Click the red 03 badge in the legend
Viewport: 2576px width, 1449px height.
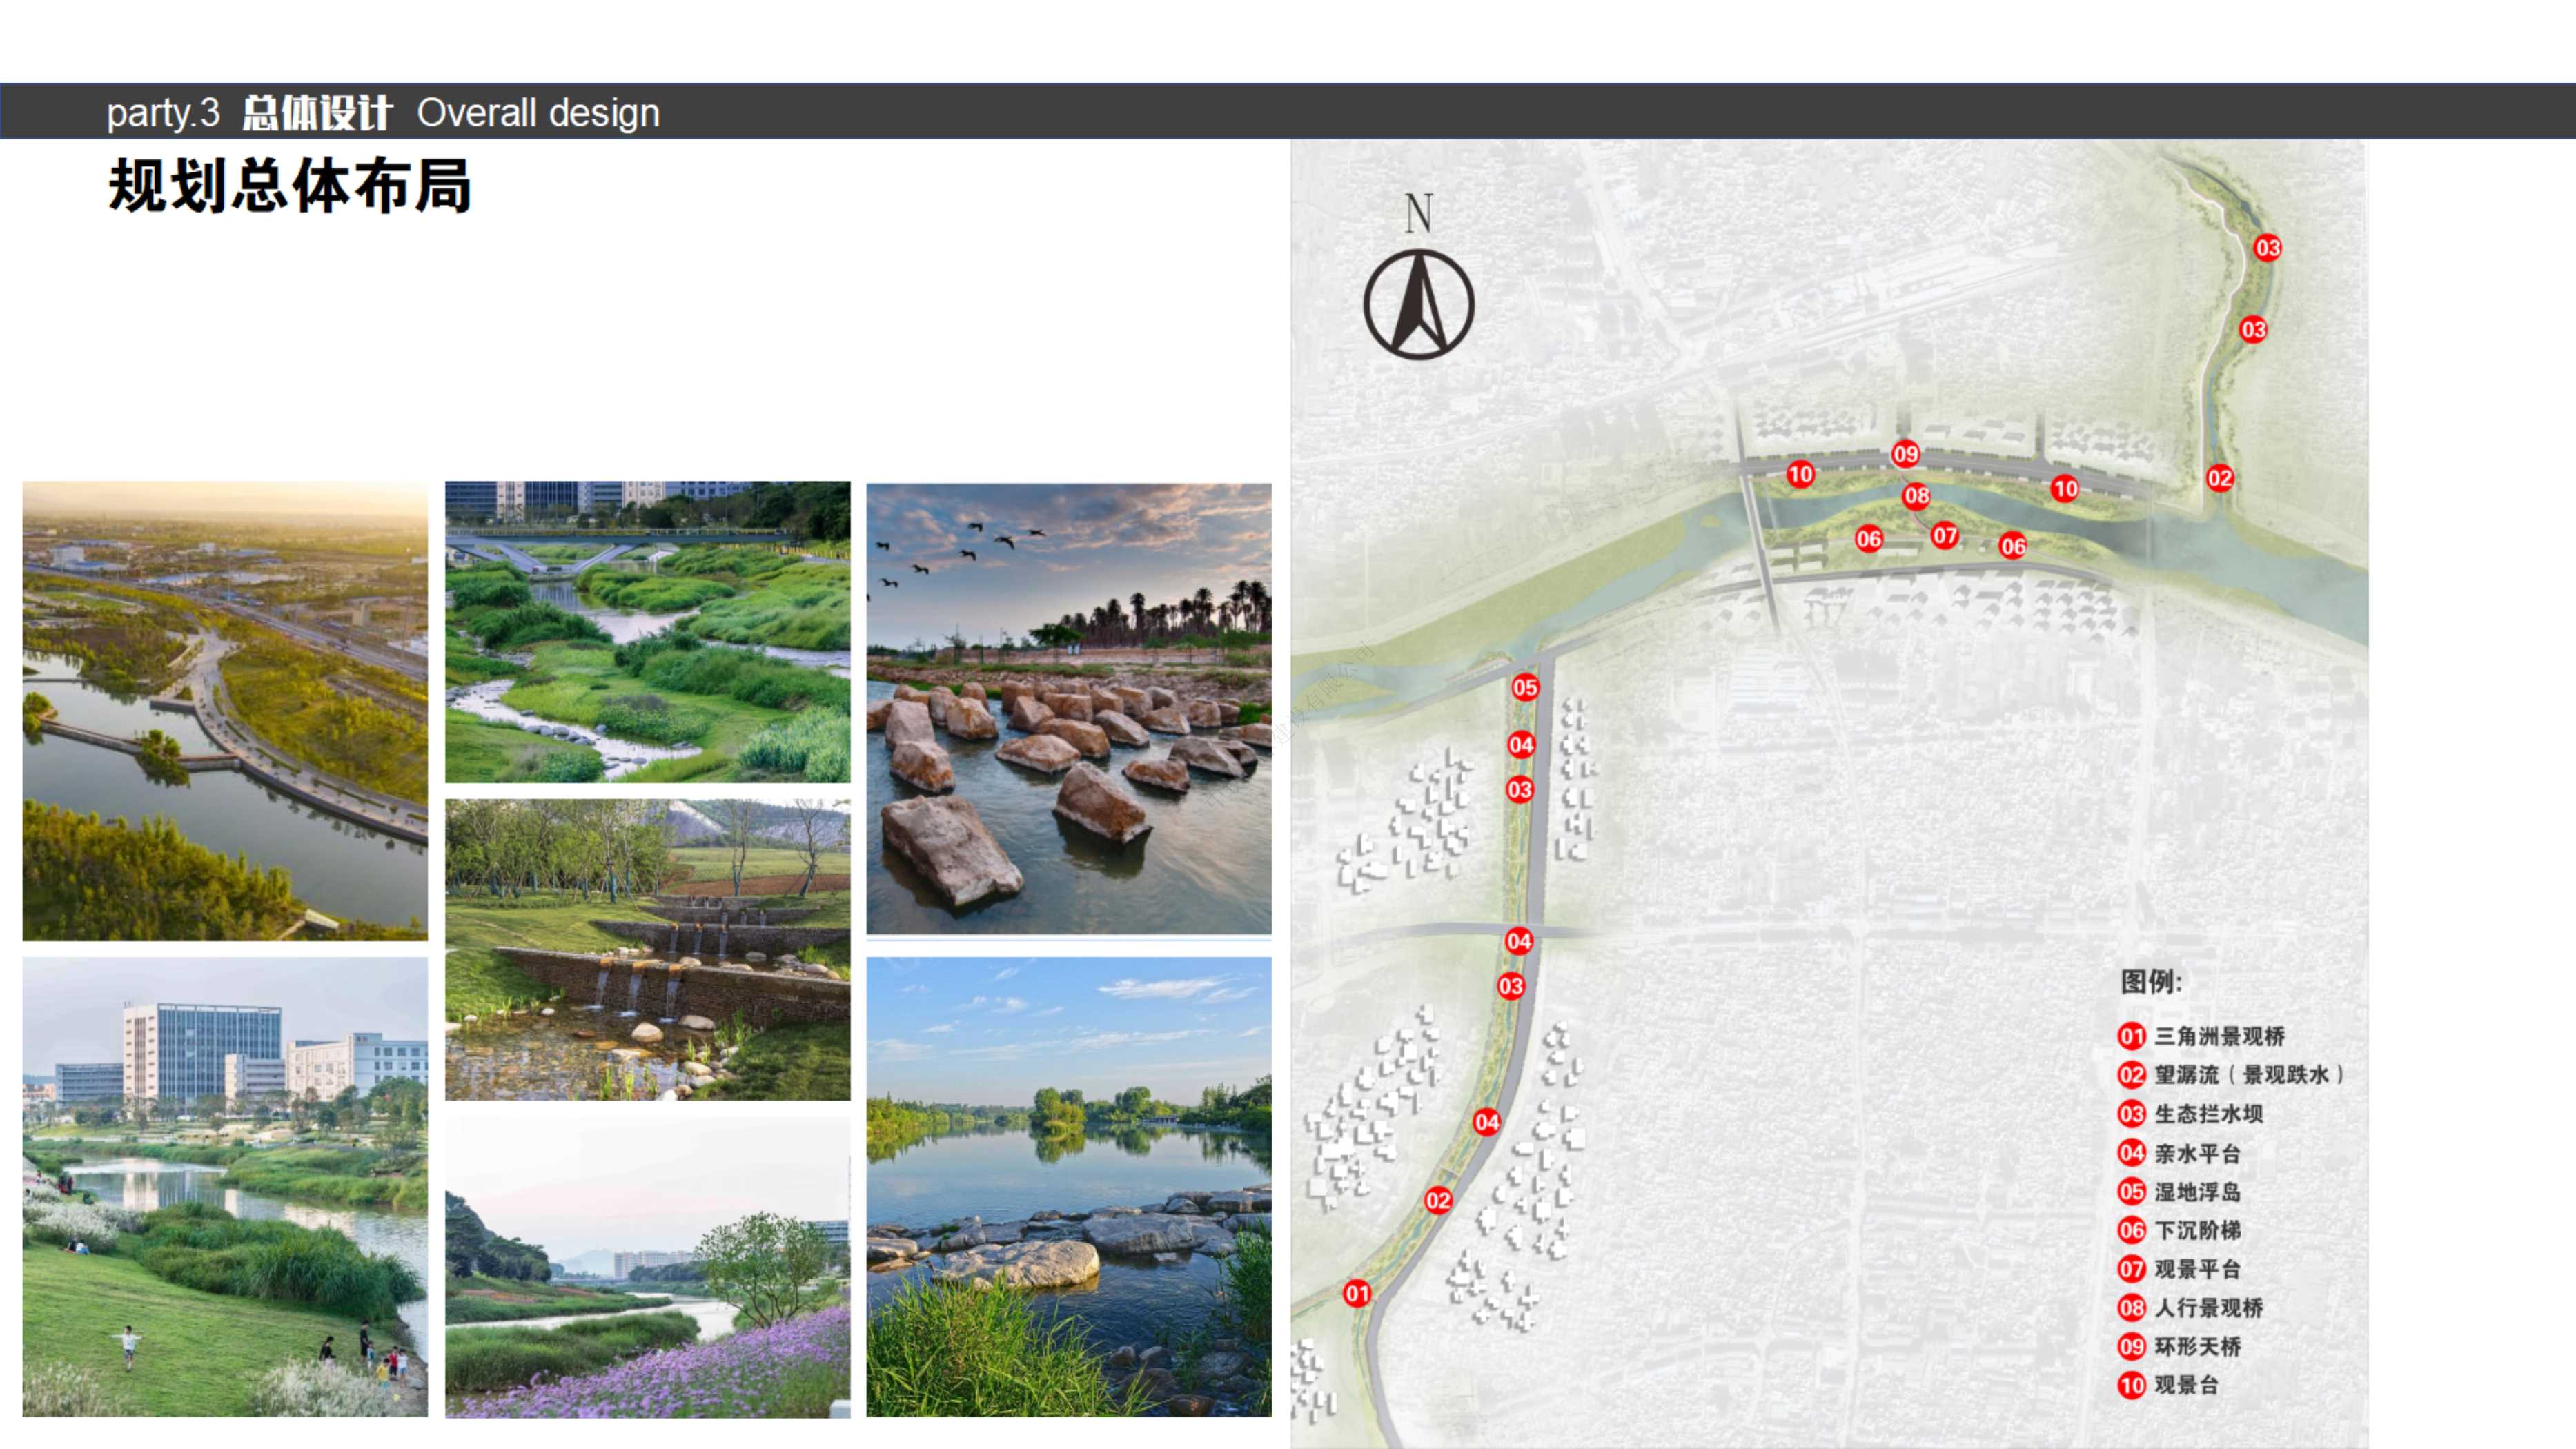[2131, 1114]
